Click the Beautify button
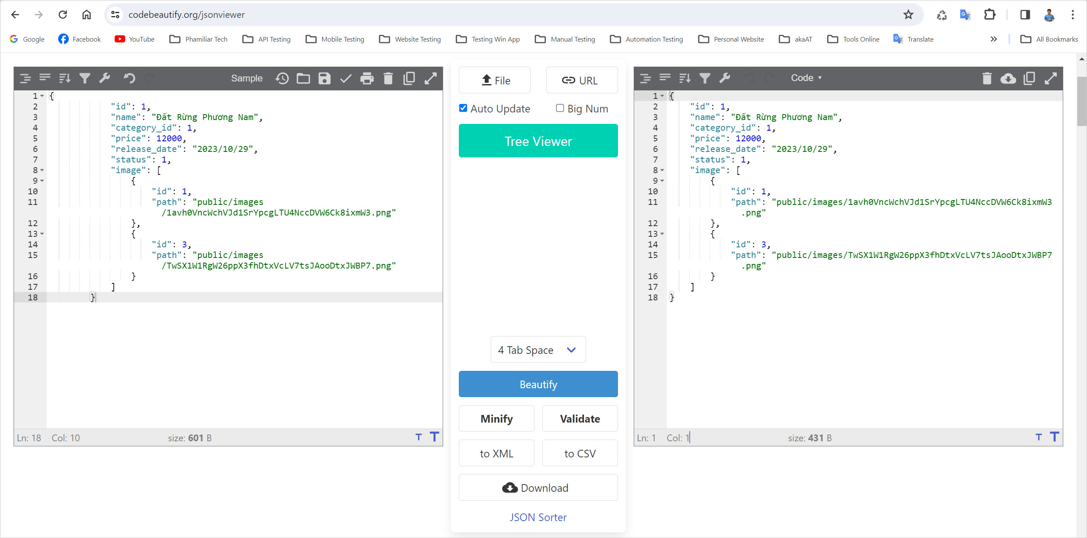1087x538 pixels. pyautogui.click(x=538, y=384)
